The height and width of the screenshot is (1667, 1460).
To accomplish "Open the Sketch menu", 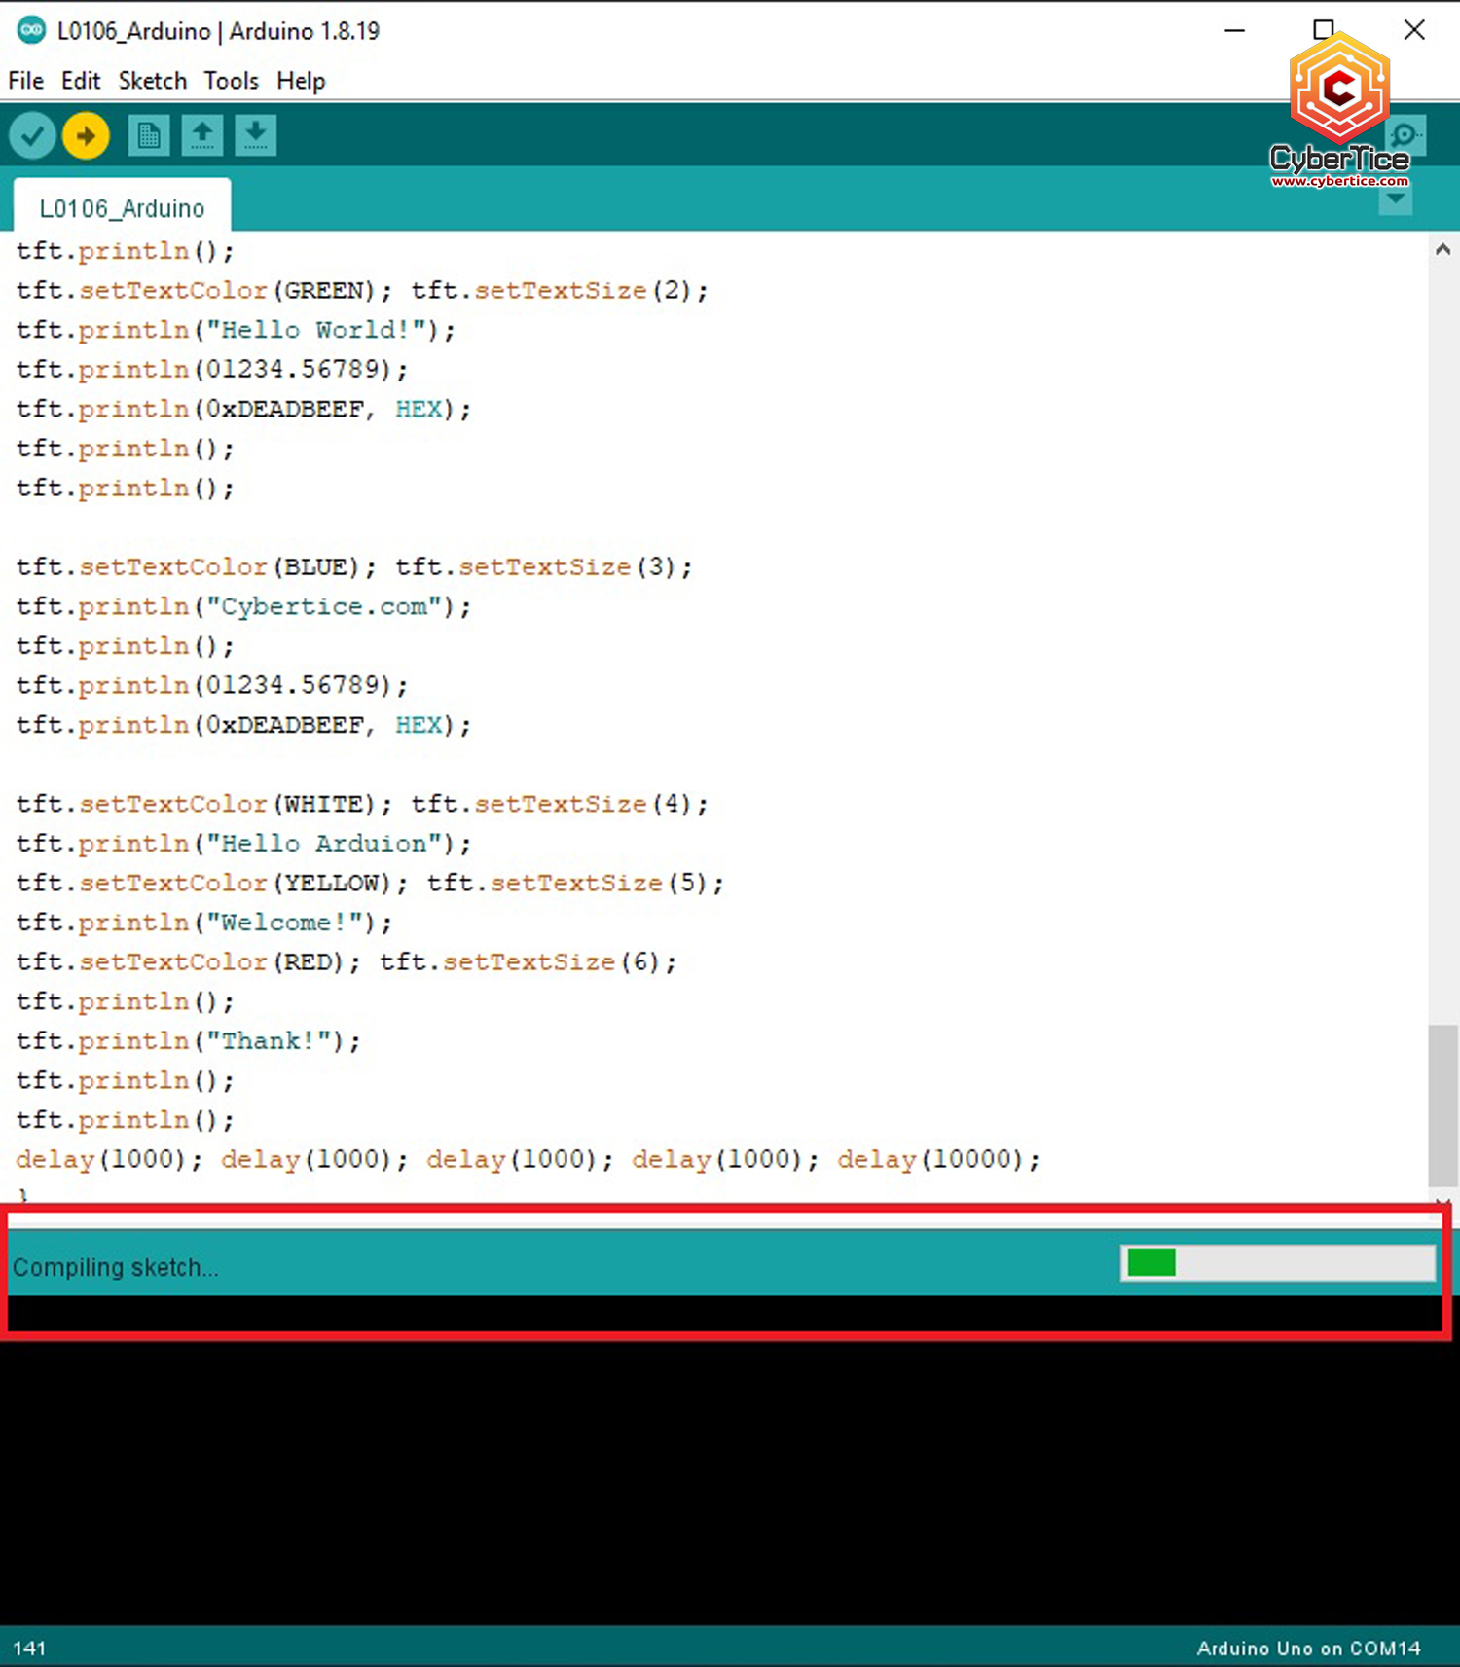I will (153, 81).
